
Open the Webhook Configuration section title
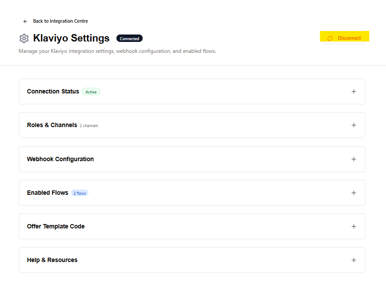coord(60,159)
